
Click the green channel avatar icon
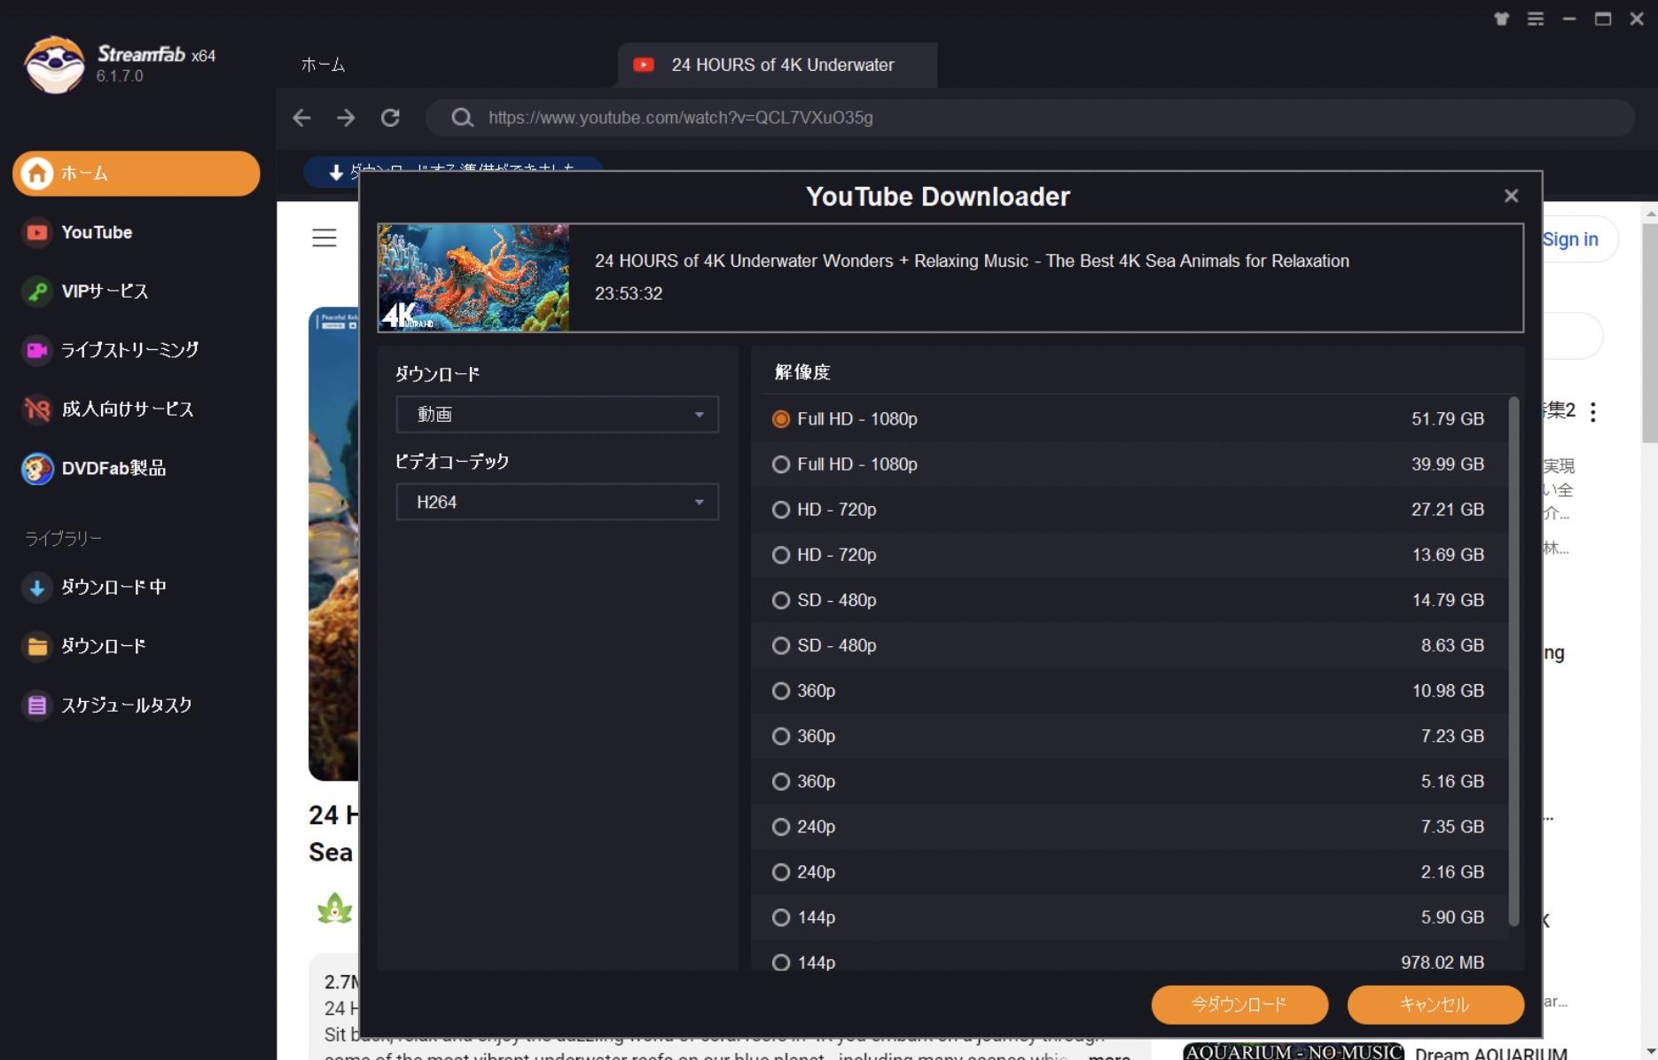click(x=334, y=908)
